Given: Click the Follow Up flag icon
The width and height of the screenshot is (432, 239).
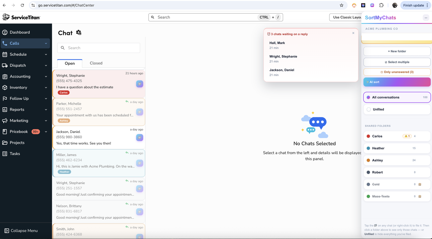Looking at the screenshot, I should (x=5, y=99).
